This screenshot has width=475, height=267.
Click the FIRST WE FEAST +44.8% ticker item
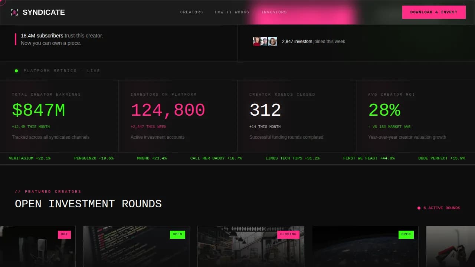[x=369, y=158]
